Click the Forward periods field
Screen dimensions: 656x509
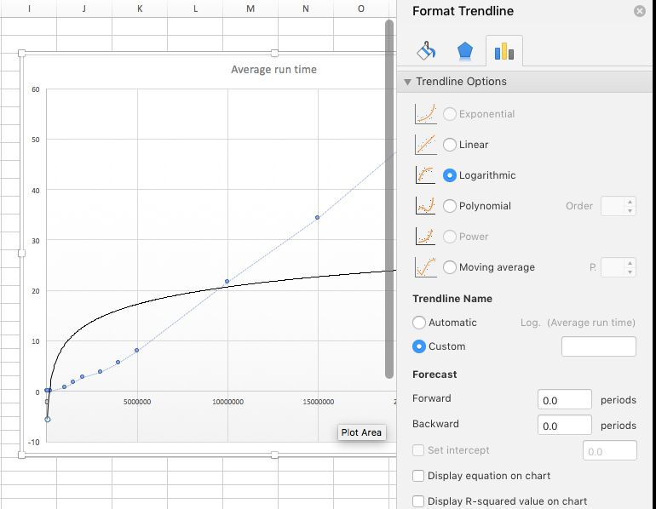pyautogui.click(x=565, y=399)
